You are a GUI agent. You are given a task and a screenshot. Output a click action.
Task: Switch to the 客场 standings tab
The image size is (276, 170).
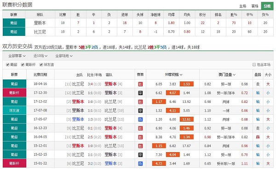click(255, 6)
